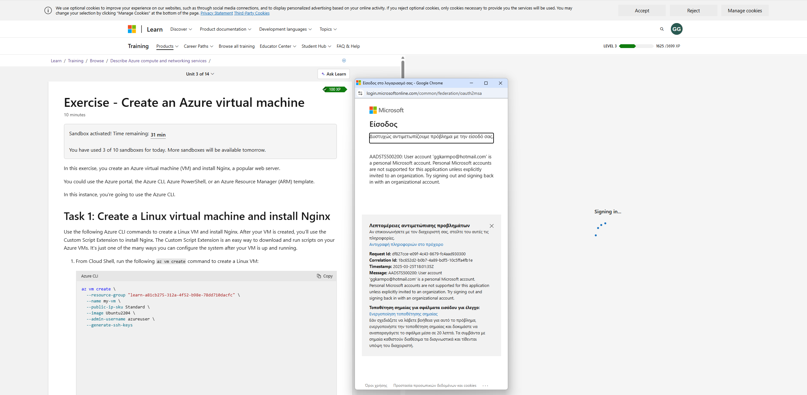Click the Training breadcrumb link
Viewport: 807px width, 395px height.
click(75, 61)
